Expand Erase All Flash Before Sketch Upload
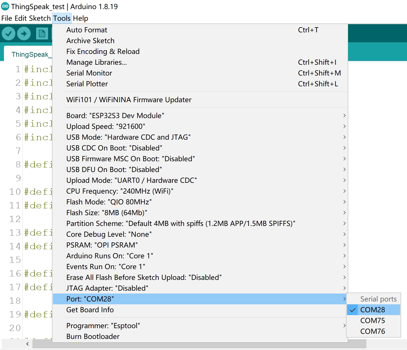 [x=200, y=277]
